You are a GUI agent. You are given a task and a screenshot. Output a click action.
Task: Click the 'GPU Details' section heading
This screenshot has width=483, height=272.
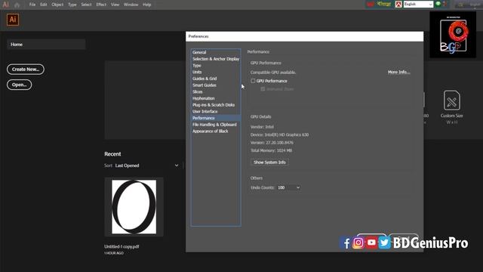point(261,116)
